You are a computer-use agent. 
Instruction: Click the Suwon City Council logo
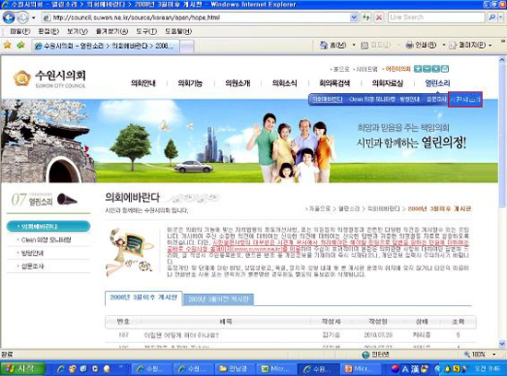pyautogui.click(x=49, y=78)
